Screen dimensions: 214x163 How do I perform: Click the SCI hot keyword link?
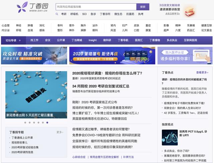tap(84, 14)
